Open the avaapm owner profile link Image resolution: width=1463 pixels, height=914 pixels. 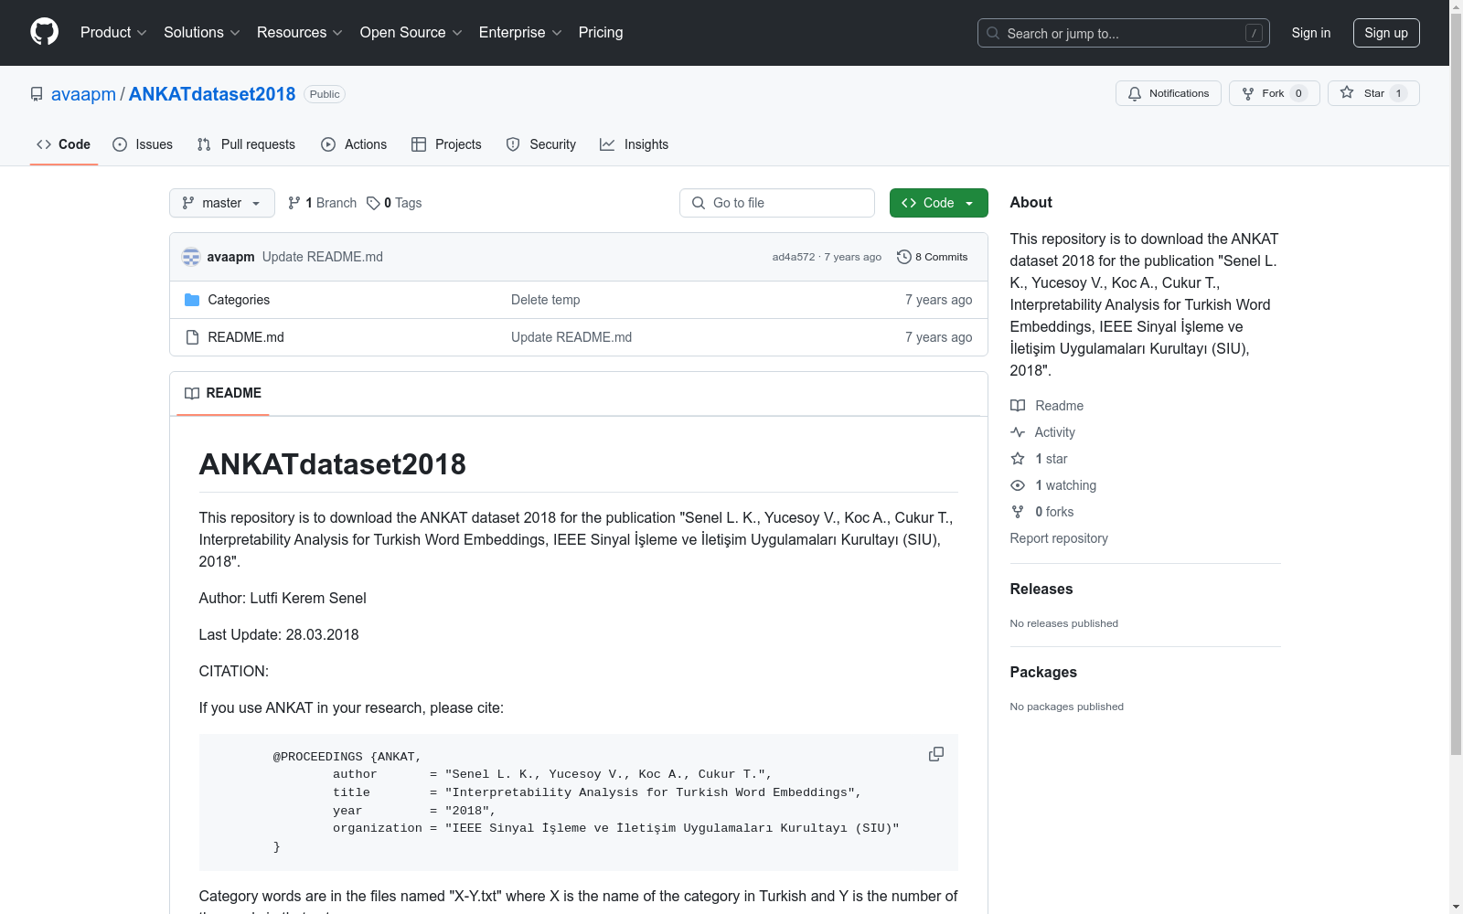pos(83,94)
